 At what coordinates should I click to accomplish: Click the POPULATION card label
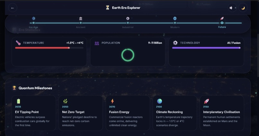point(111,43)
